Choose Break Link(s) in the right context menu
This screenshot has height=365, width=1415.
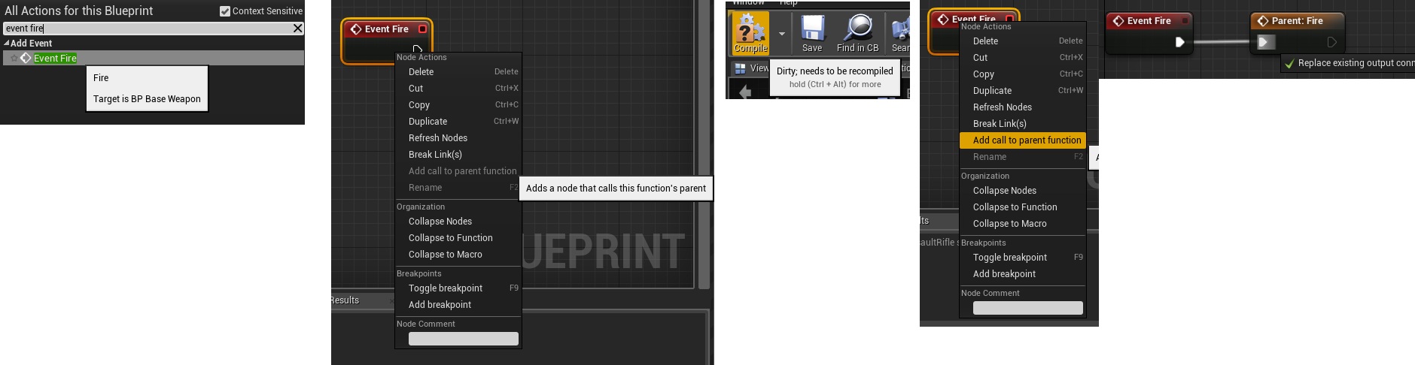pos(1023,124)
